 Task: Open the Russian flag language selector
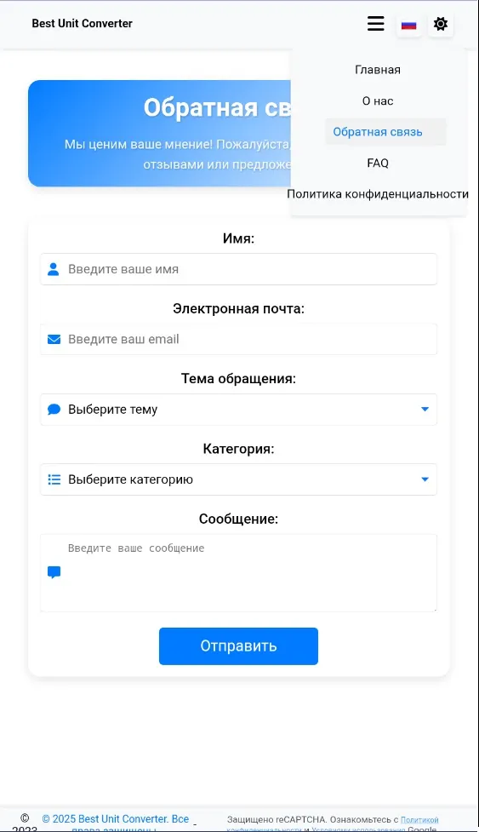click(408, 25)
